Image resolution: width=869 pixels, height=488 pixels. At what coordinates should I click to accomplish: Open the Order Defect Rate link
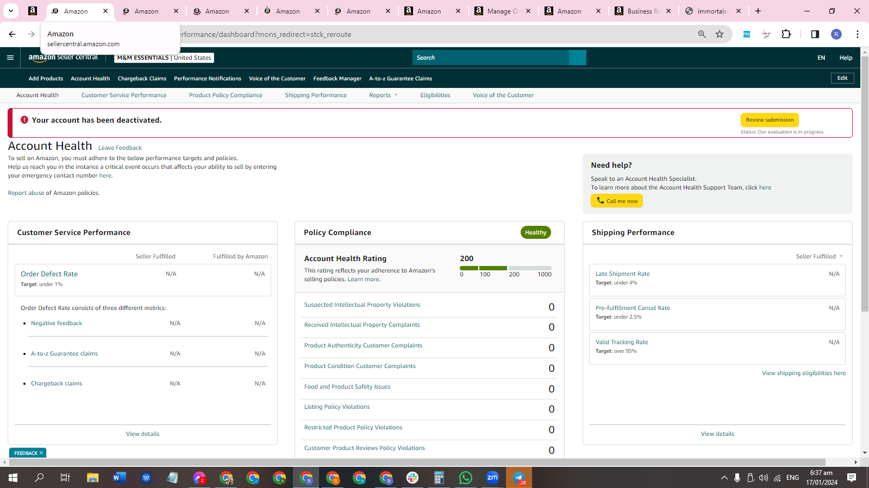click(49, 274)
